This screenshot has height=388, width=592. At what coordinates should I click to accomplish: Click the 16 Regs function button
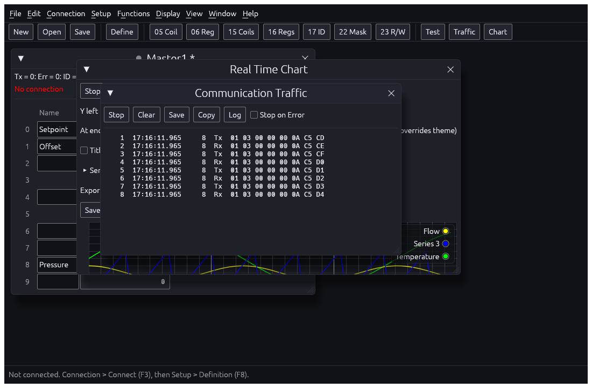tap(281, 32)
